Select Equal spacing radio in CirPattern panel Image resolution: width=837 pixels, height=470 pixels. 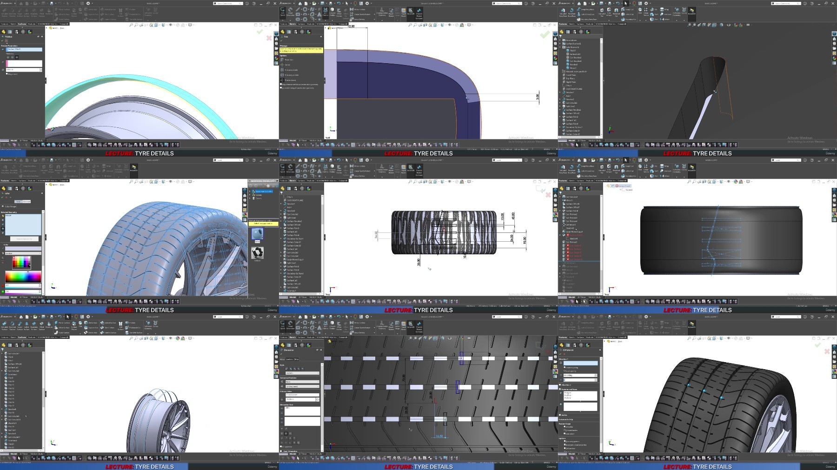point(564,371)
